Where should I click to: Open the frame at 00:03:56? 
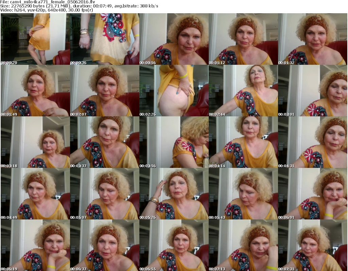coord(174,142)
